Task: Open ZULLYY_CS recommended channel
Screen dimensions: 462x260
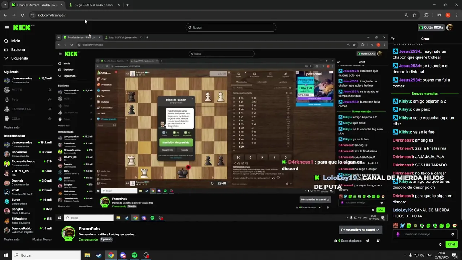Action: [27, 173]
